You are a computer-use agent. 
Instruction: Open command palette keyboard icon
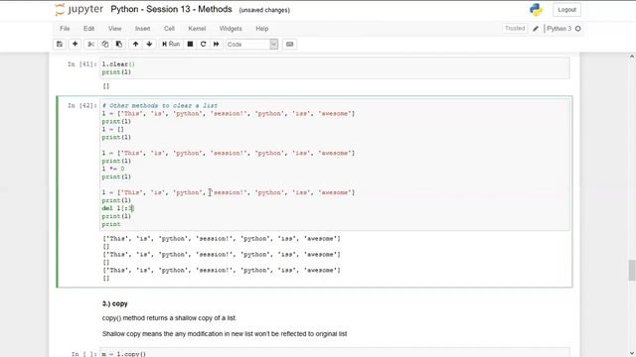[289, 44]
